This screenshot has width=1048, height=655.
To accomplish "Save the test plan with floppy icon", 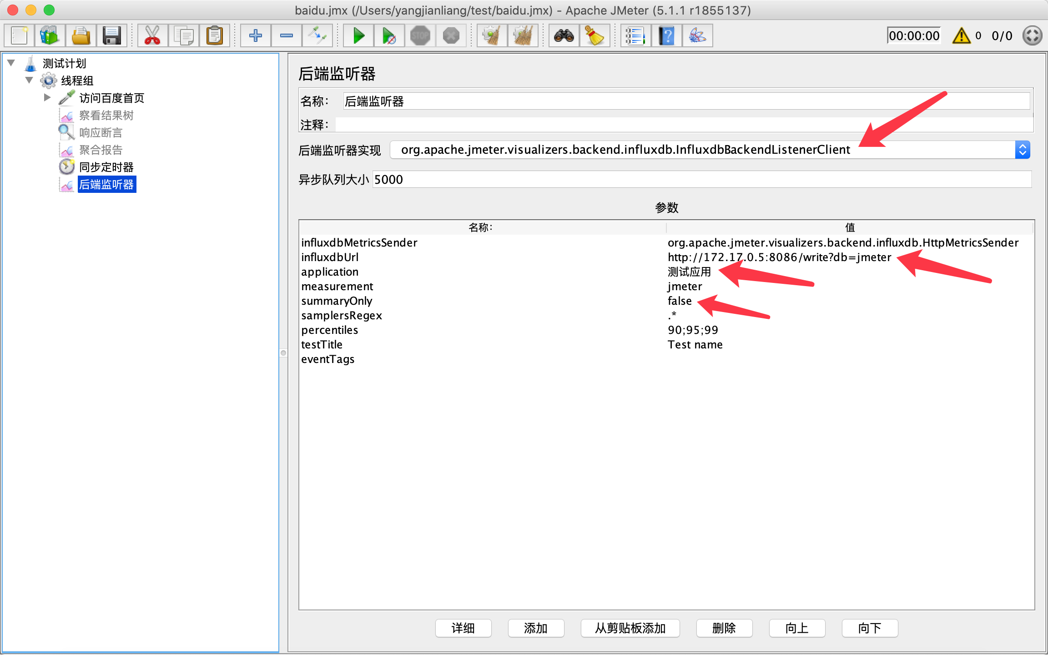I will tap(111, 35).
